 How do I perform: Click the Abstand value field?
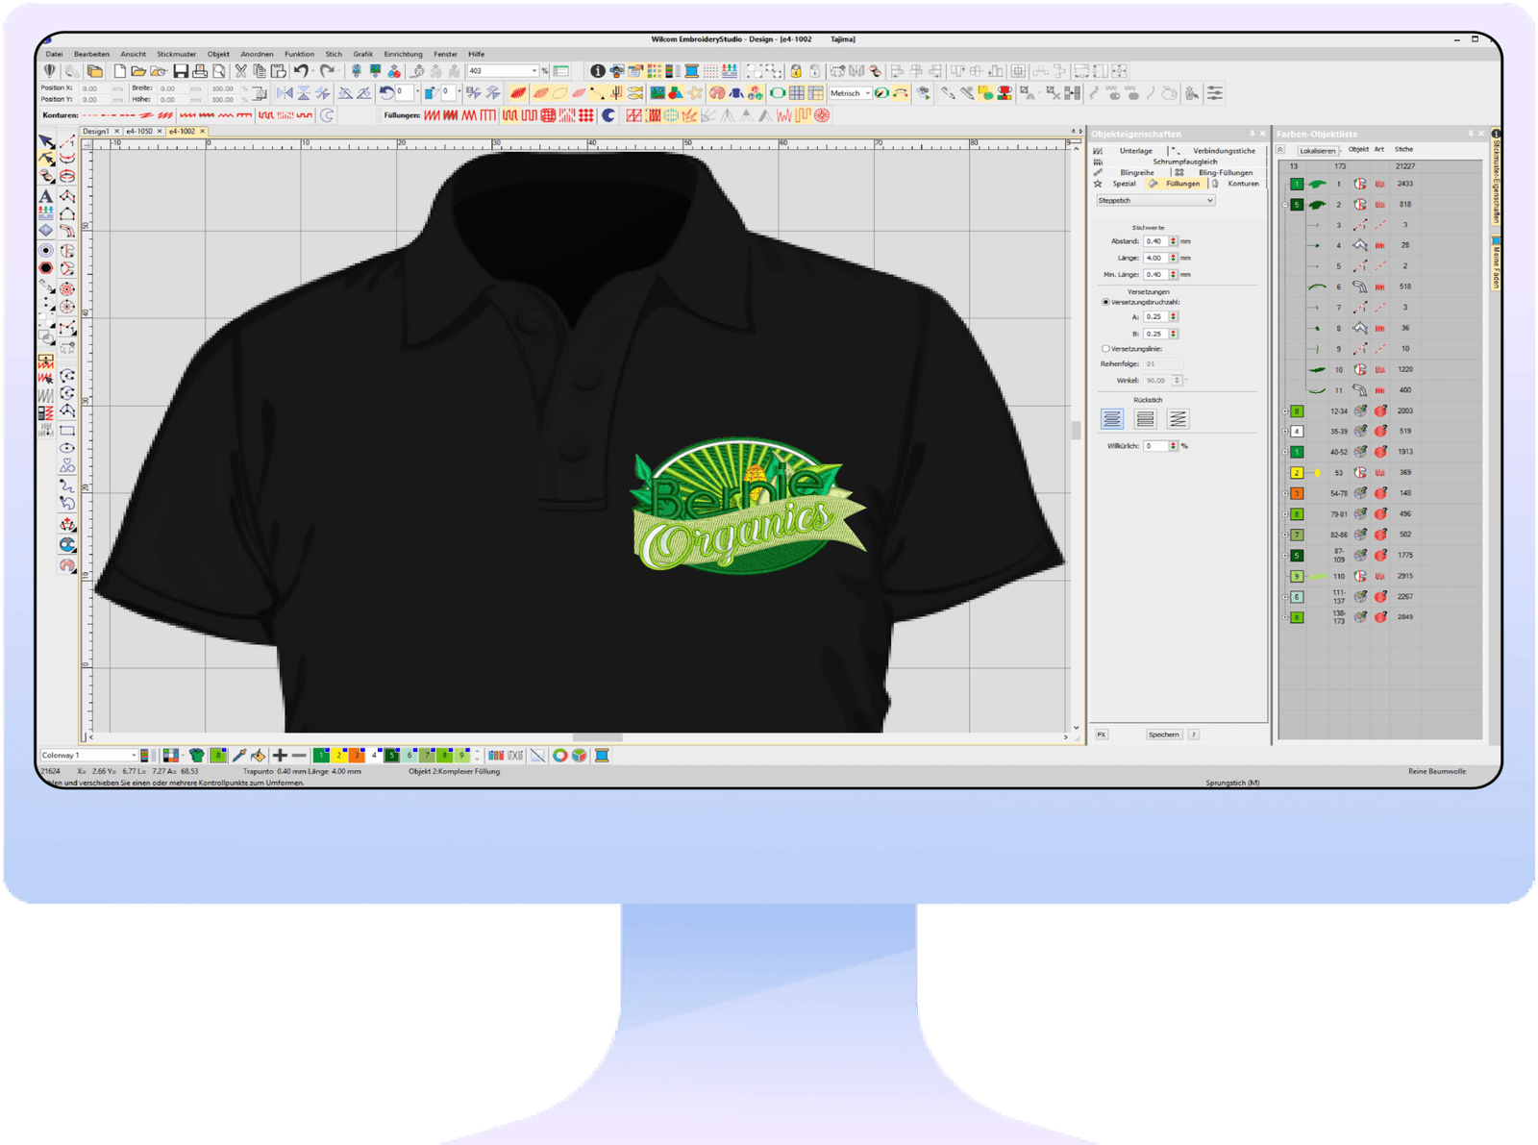click(x=1154, y=241)
